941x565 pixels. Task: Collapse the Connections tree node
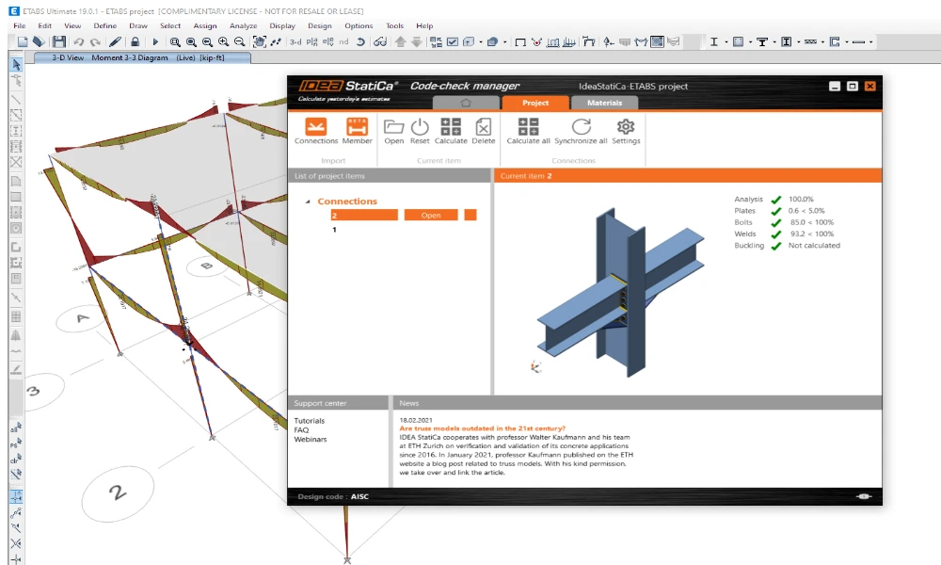pos(308,202)
